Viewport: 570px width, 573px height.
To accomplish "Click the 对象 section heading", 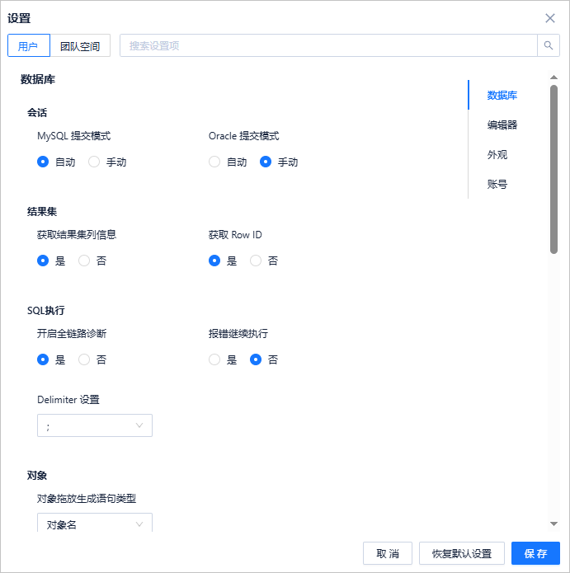I will (37, 476).
